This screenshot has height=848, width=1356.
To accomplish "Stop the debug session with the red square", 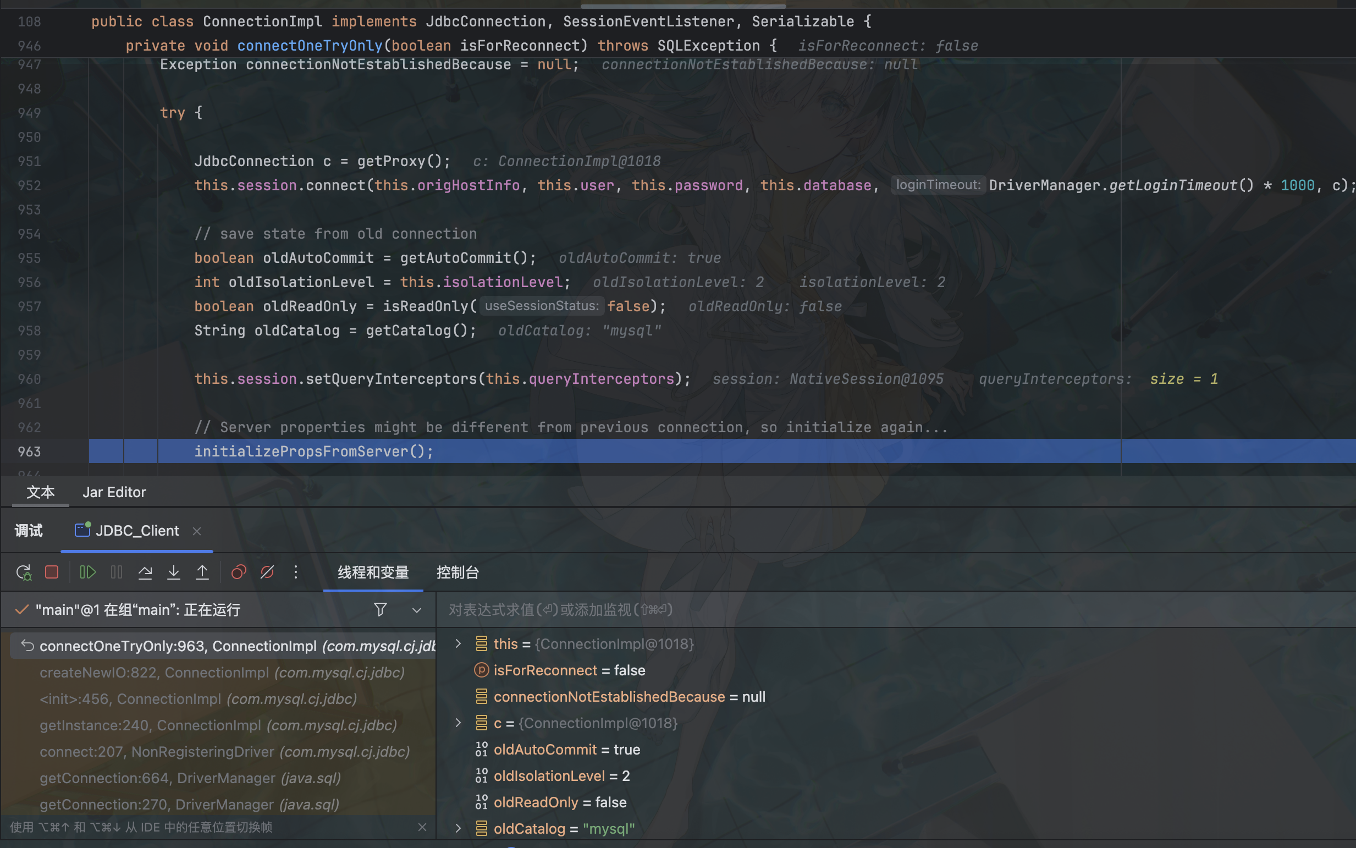I will pos(52,572).
